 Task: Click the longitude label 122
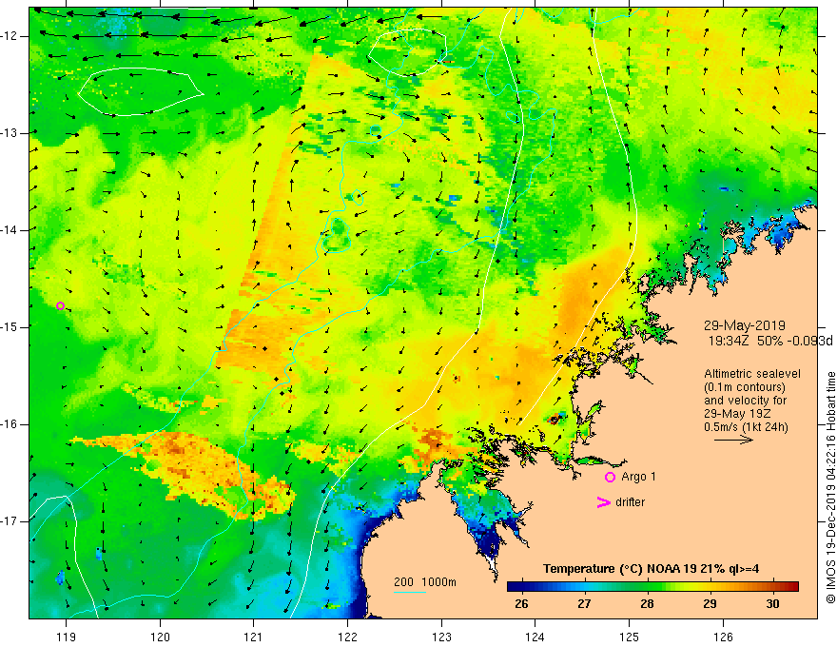click(347, 637)
